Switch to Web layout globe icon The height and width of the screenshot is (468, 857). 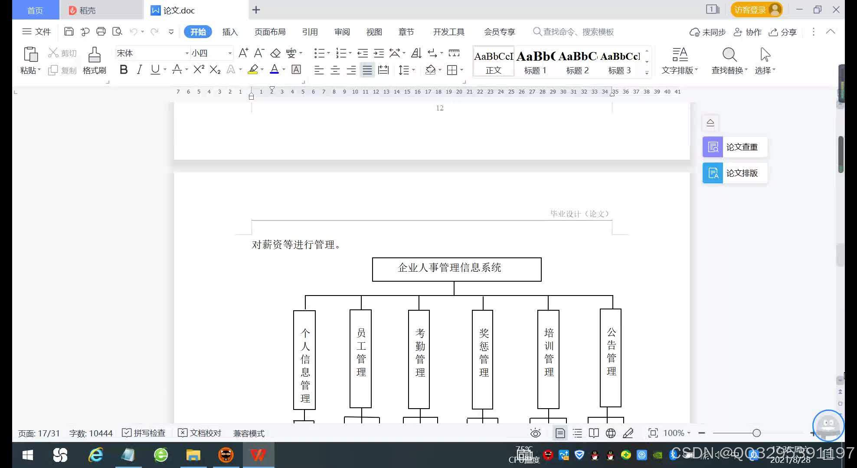tap(611, 433)
